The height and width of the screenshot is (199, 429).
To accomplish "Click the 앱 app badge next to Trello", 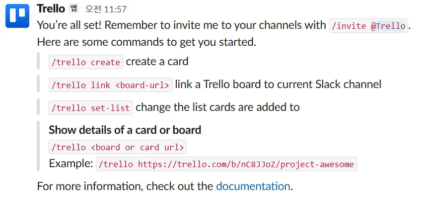I will (x=74, y=8).
